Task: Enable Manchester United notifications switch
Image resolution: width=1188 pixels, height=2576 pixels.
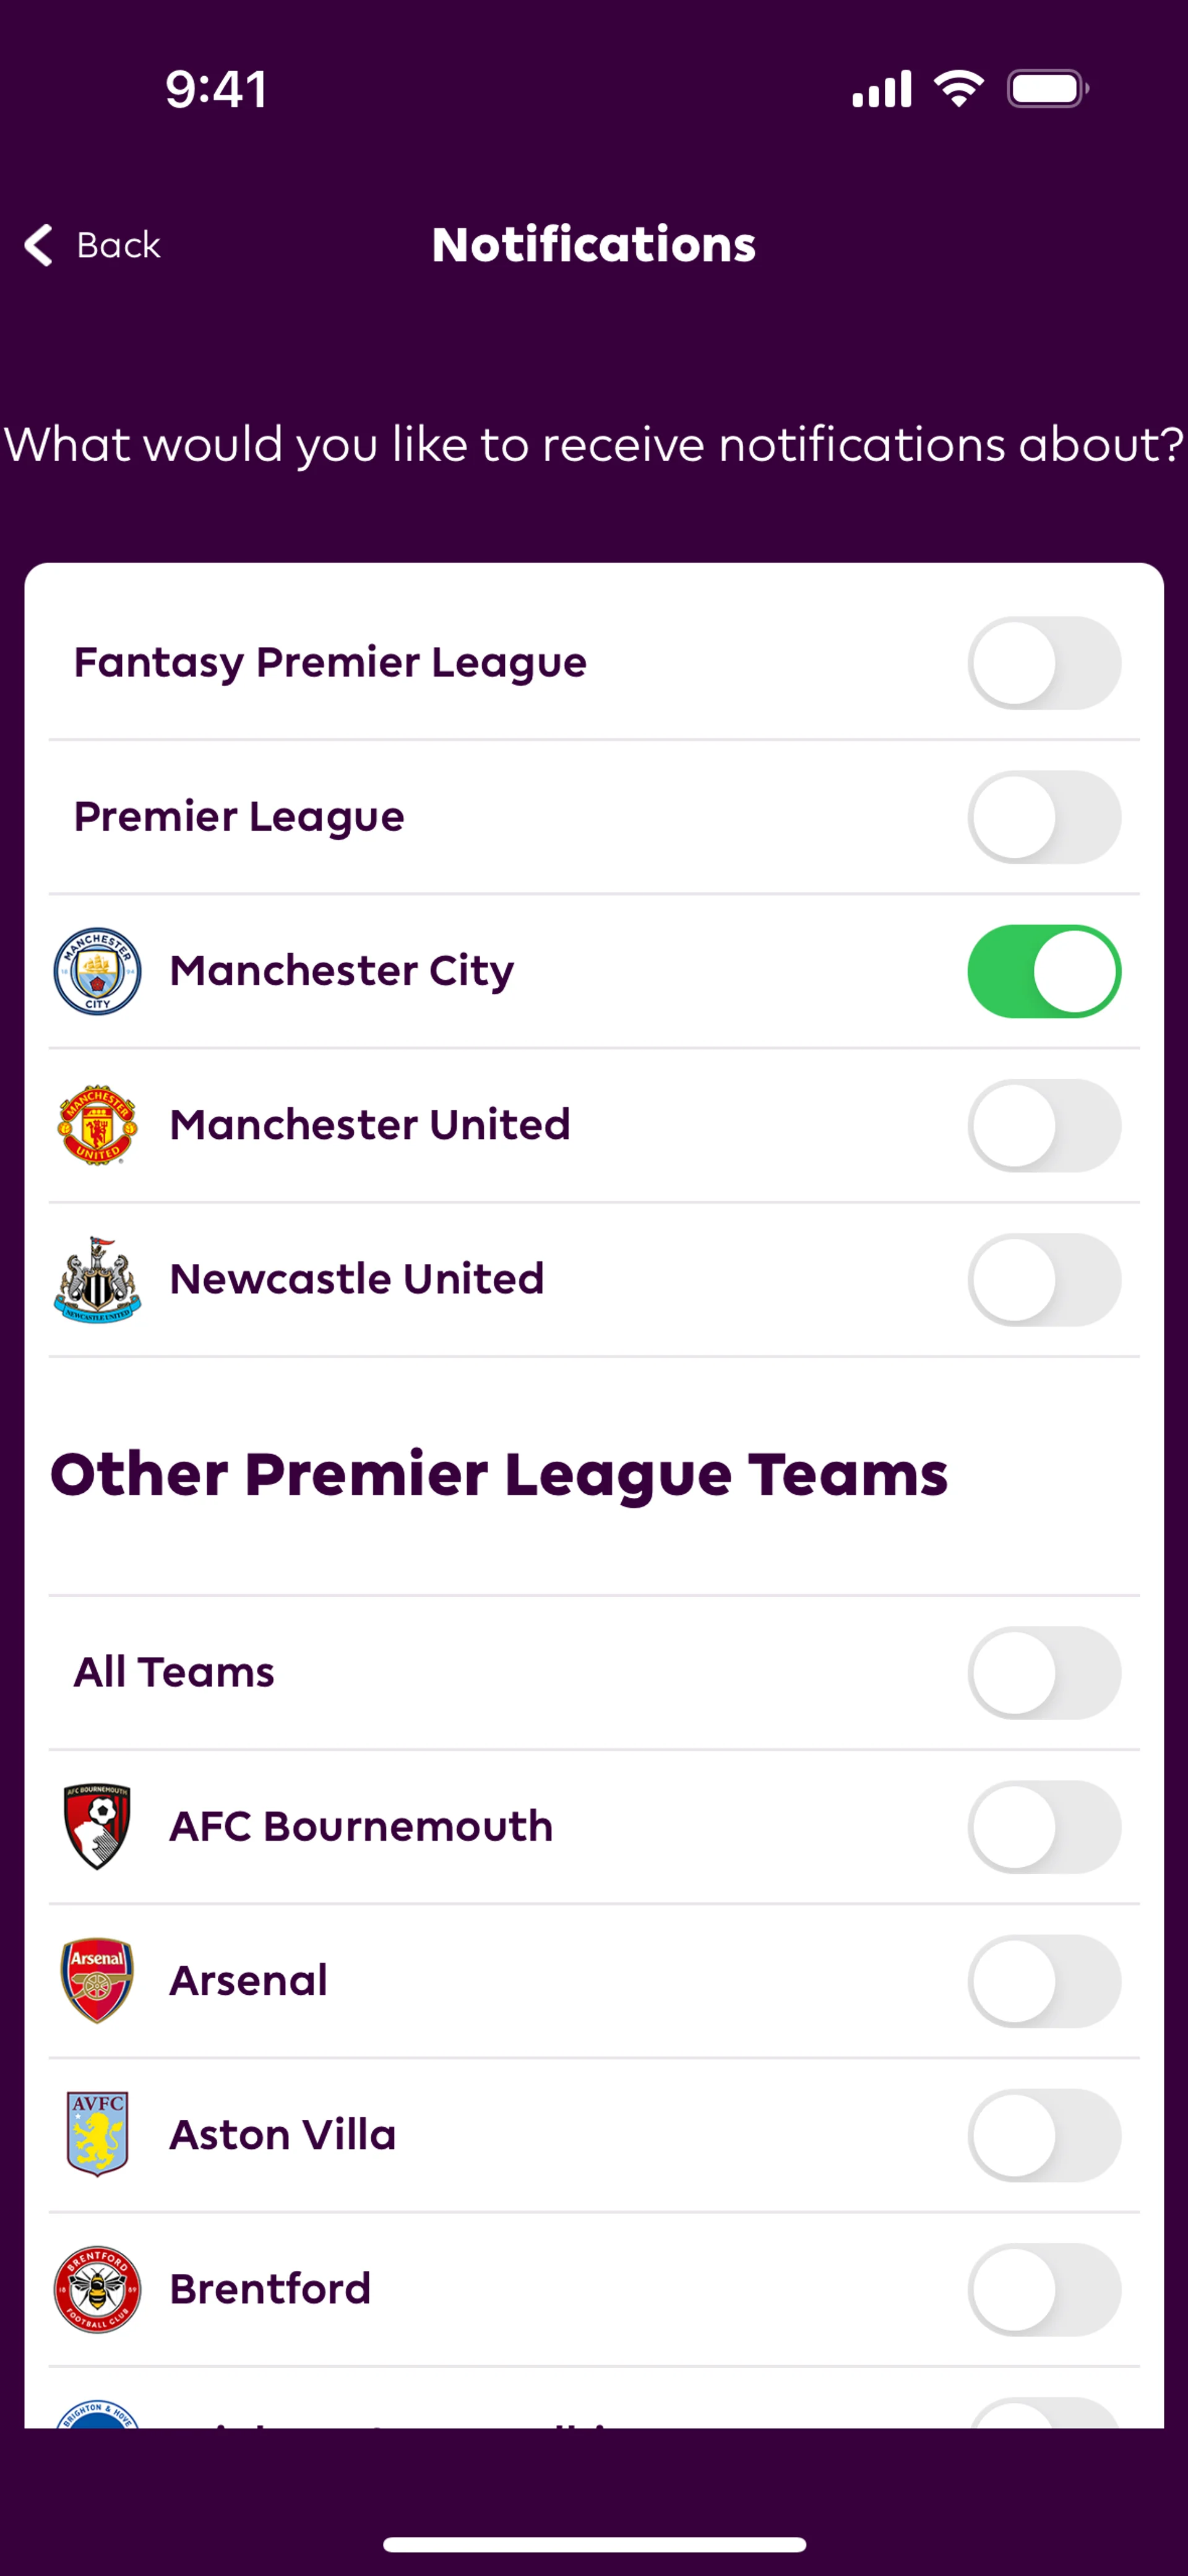Action: pyautogui.click(x=1043, y=1125)
